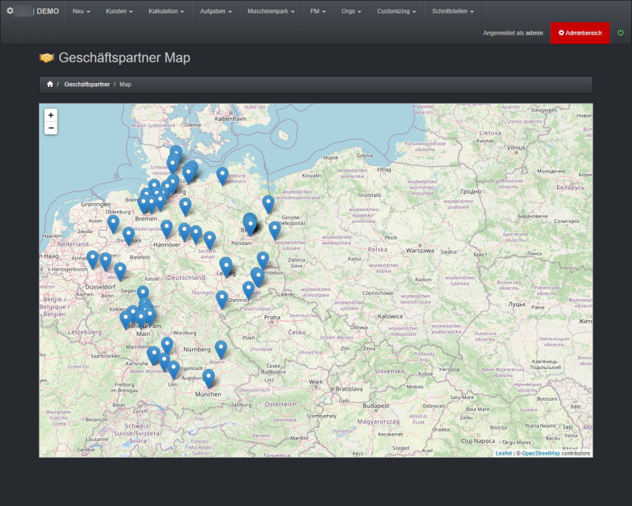Click the marker left of Chemnitz label
632x506 pixels.
(x=222, y=300)
